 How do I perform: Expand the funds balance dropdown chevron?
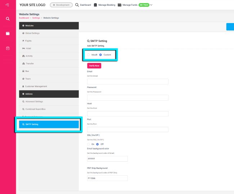pos(151,5)
